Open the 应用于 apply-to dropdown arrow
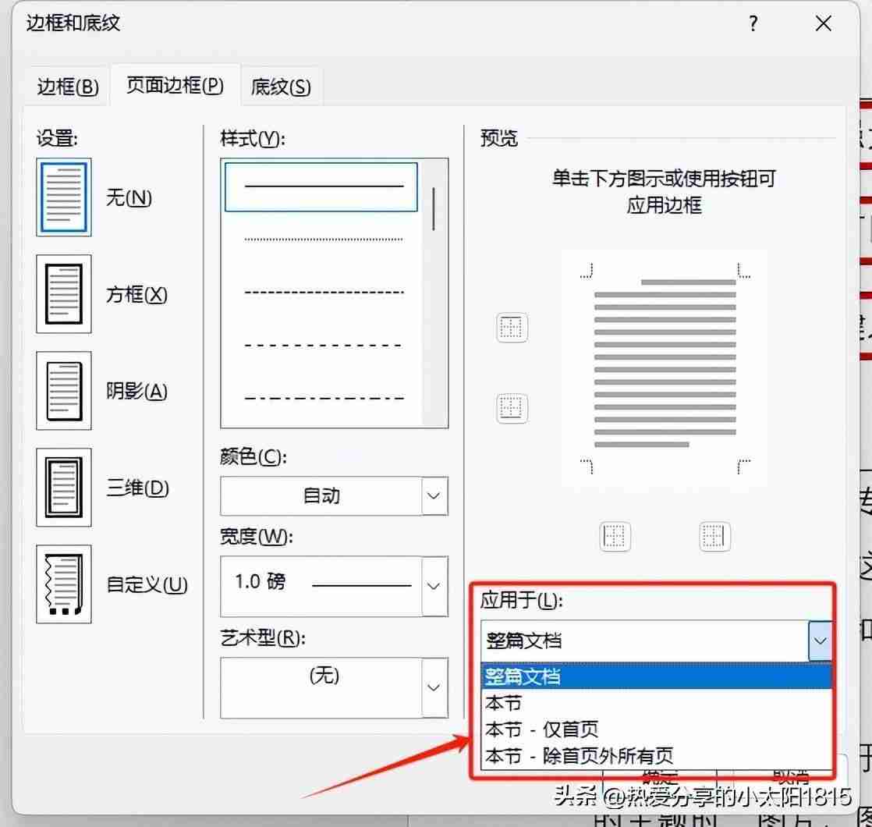 tap(820, 640)
